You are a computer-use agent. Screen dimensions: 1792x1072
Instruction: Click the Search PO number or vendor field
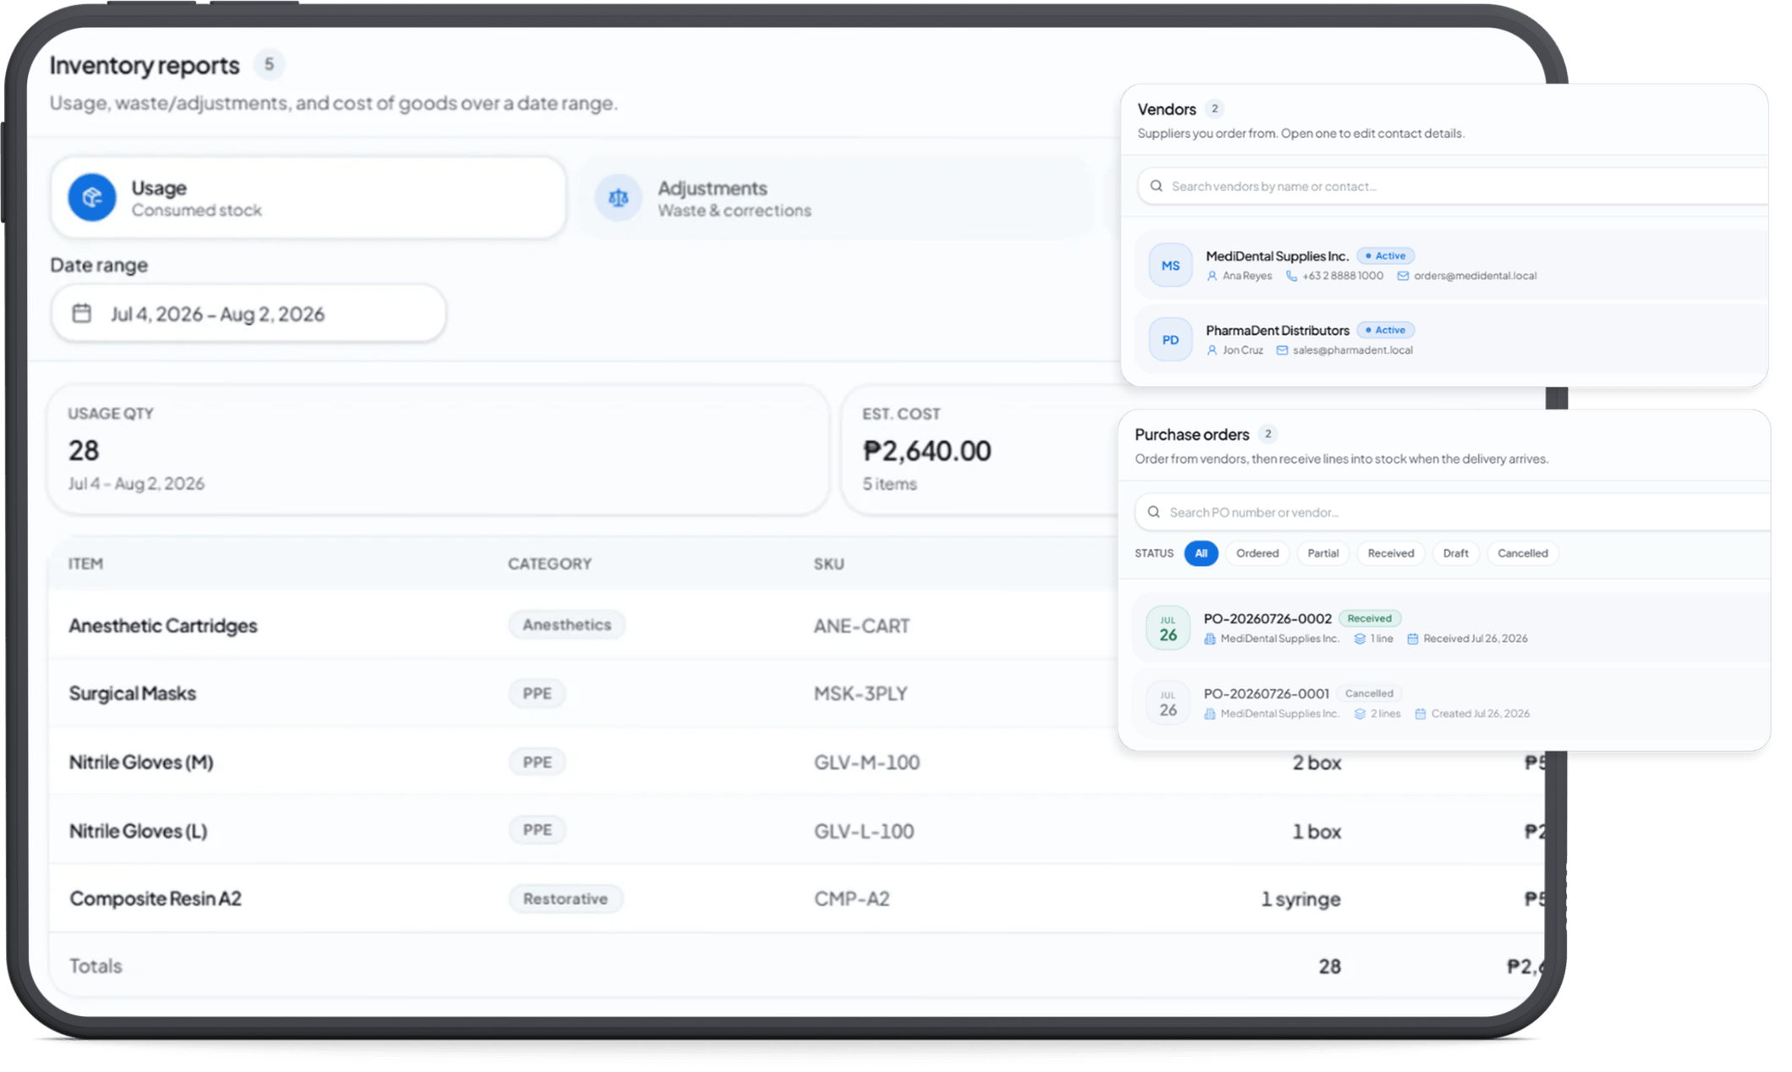click(x=1453, y=512)
